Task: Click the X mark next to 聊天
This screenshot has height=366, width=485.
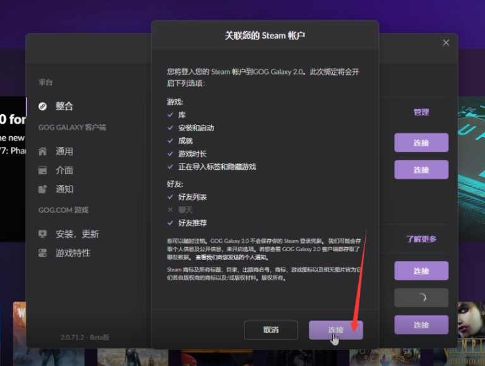Action: [170, 210]
